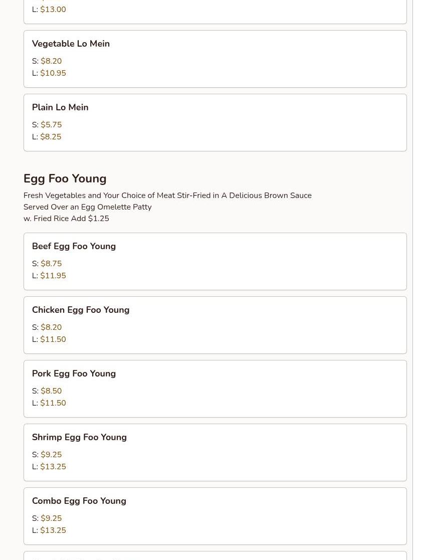Click the $13.00 large price at top
This screenshot has width=423, height=560.
tap(53, 10)
